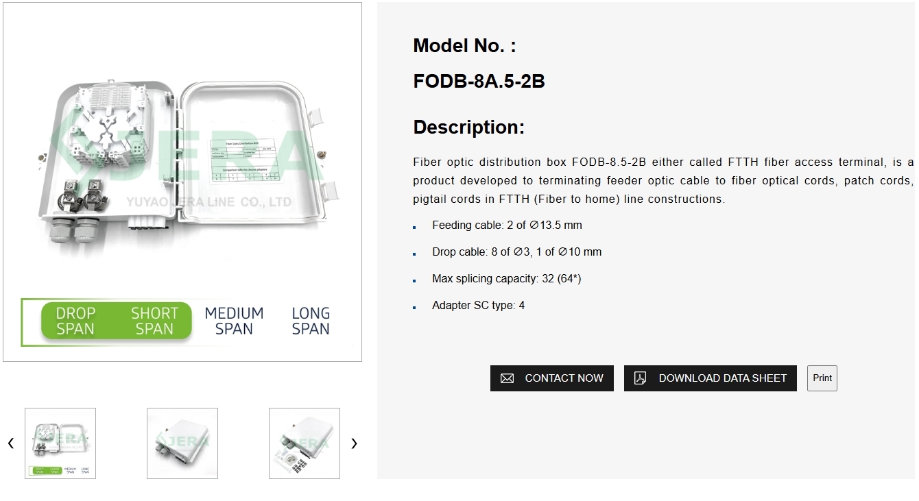The image size is (919, 501).
Task: Click the square bullet beside Feeding cable
Action: click(416, 227)
